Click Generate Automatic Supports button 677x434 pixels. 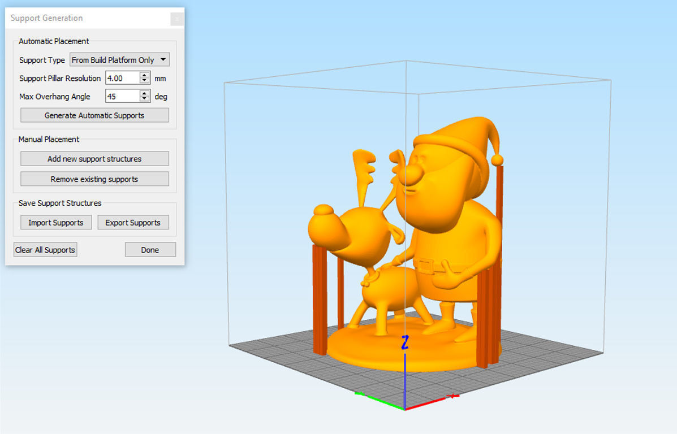pyautogui.click(x=94, y=115)
